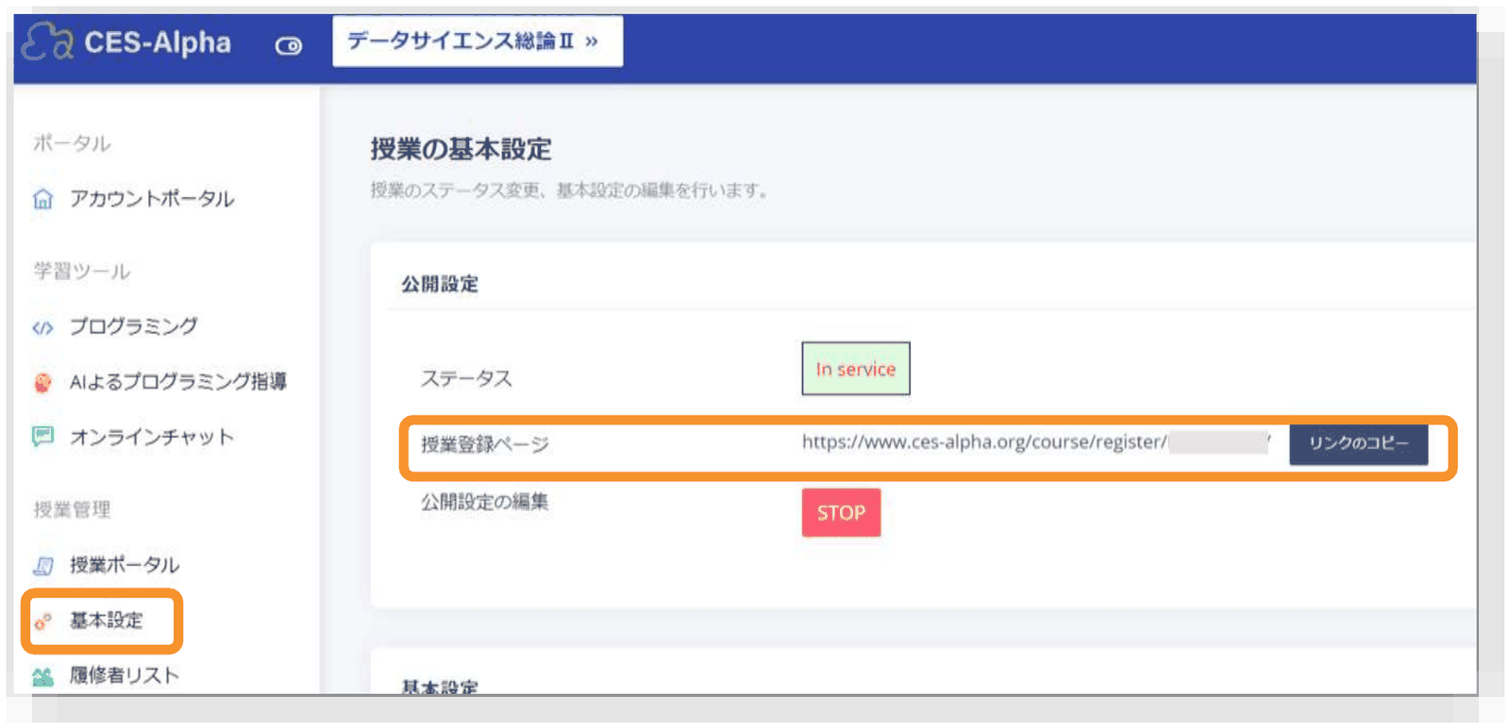
Task: Click the 授業登録ページ label
Action: click(x=485, y=444)
